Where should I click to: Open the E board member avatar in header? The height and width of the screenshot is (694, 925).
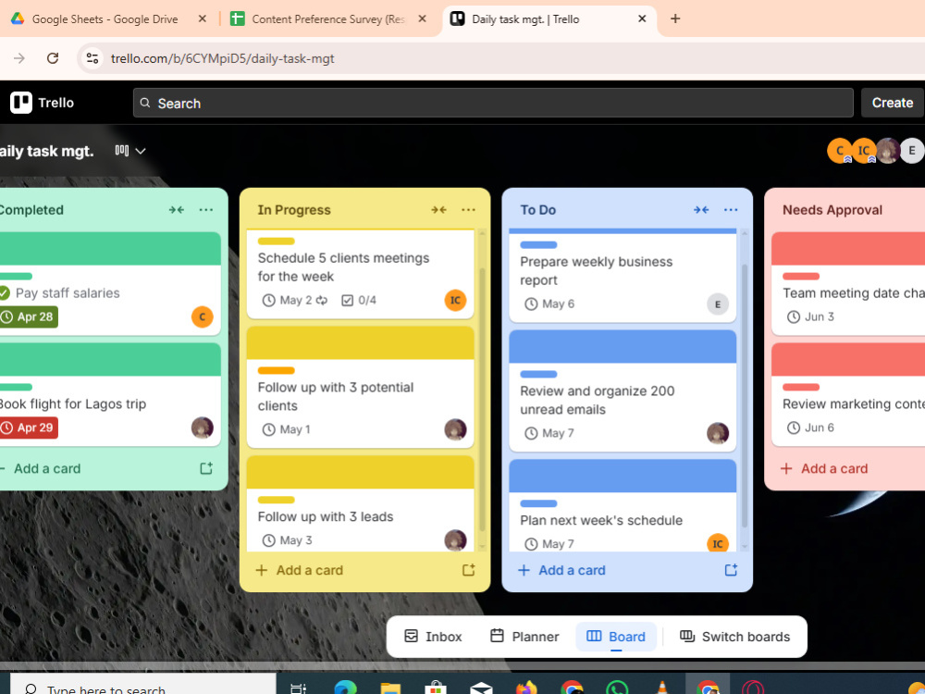point(912,151)
